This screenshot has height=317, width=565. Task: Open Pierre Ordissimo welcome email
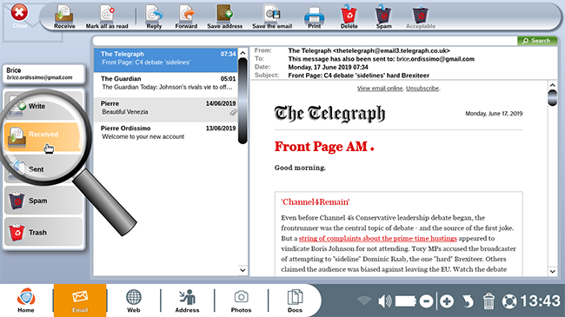pyautogui.click(x=166, y=134)
